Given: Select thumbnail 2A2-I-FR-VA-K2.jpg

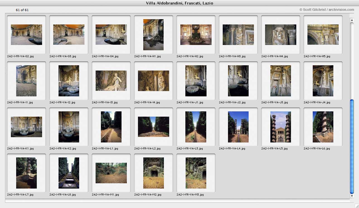Looking at the screenshot, I should (69, 127).
